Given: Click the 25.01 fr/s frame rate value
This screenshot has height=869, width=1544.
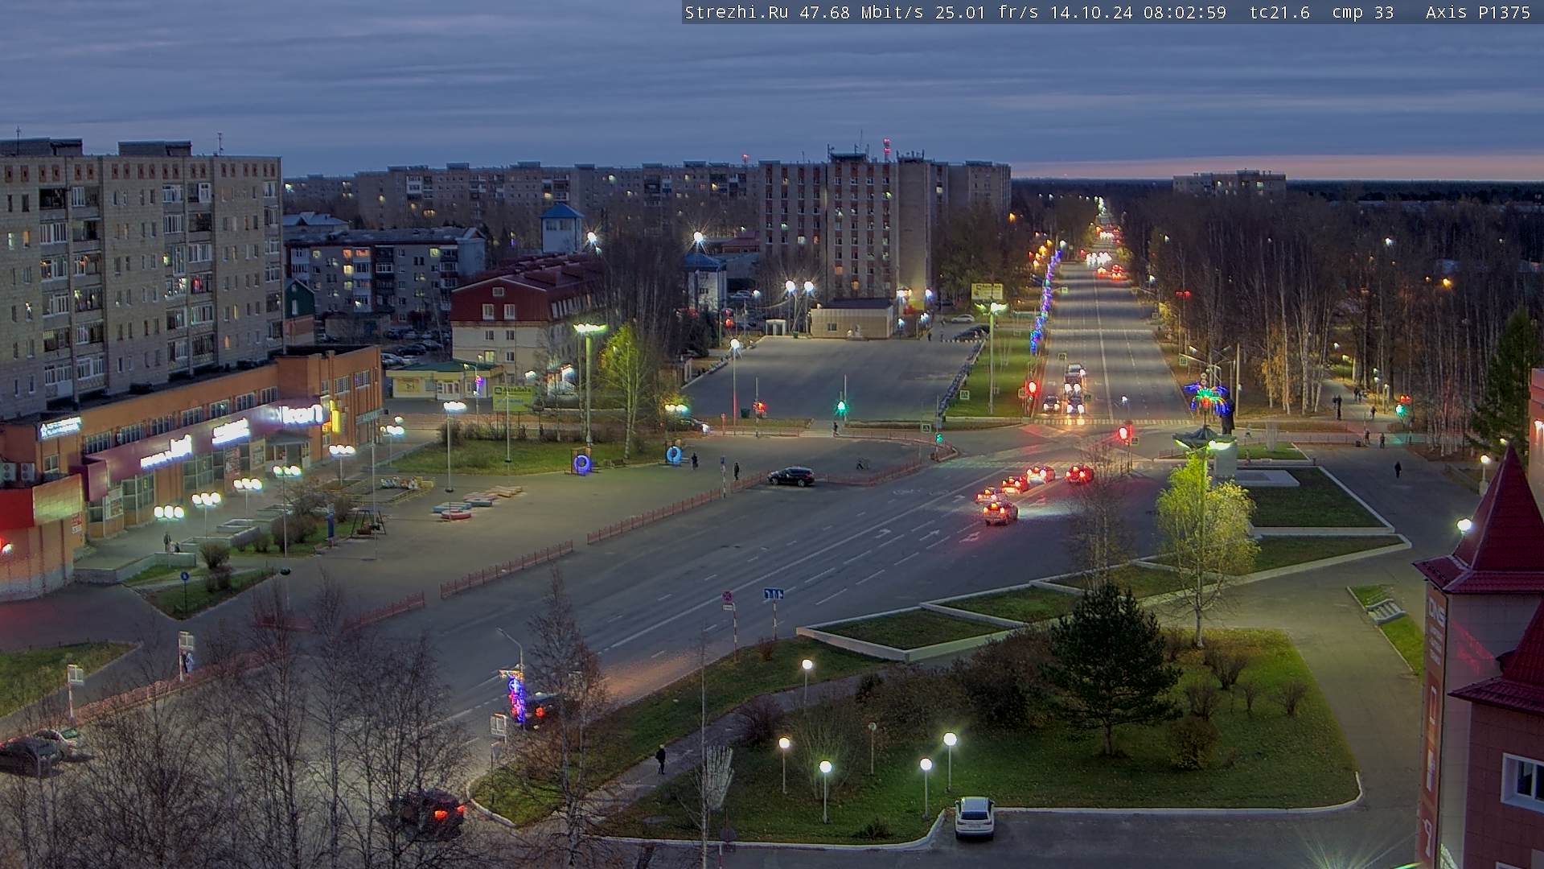Looking at the screenshot, I should click(x=987, y=12).
